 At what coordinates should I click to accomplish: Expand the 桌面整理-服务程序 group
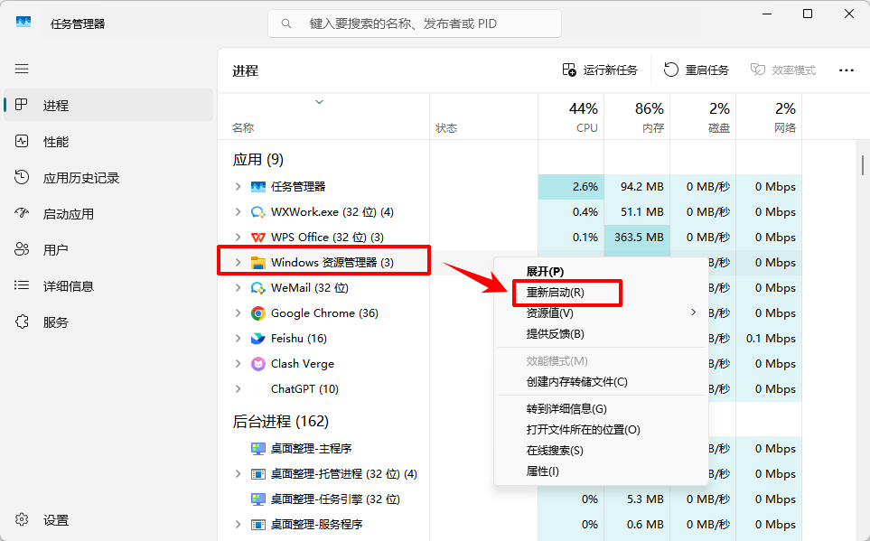238,525
